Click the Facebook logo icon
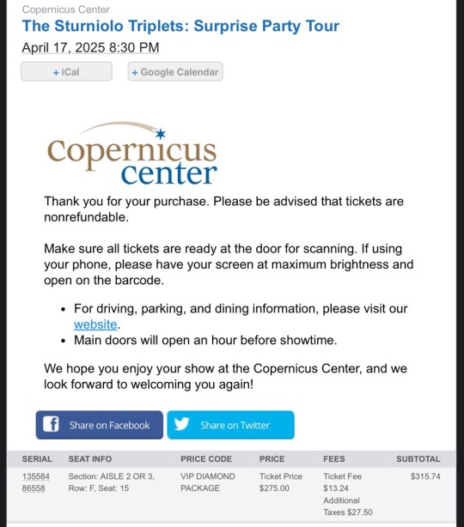464x527 pixels. click(51, 424)
